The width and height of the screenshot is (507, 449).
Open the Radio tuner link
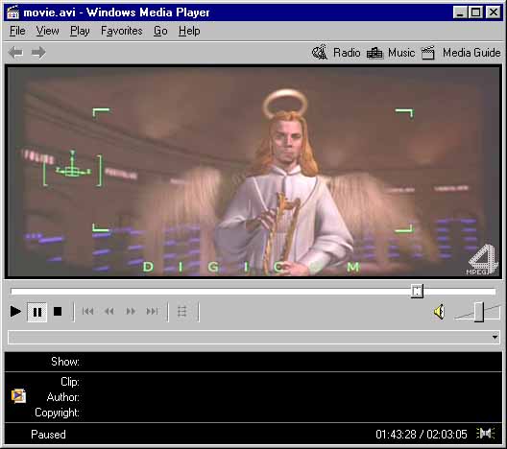point(347,53)
